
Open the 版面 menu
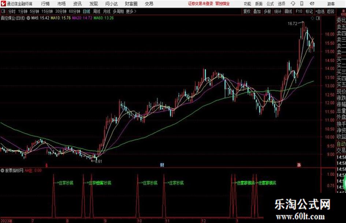(259, 4)
